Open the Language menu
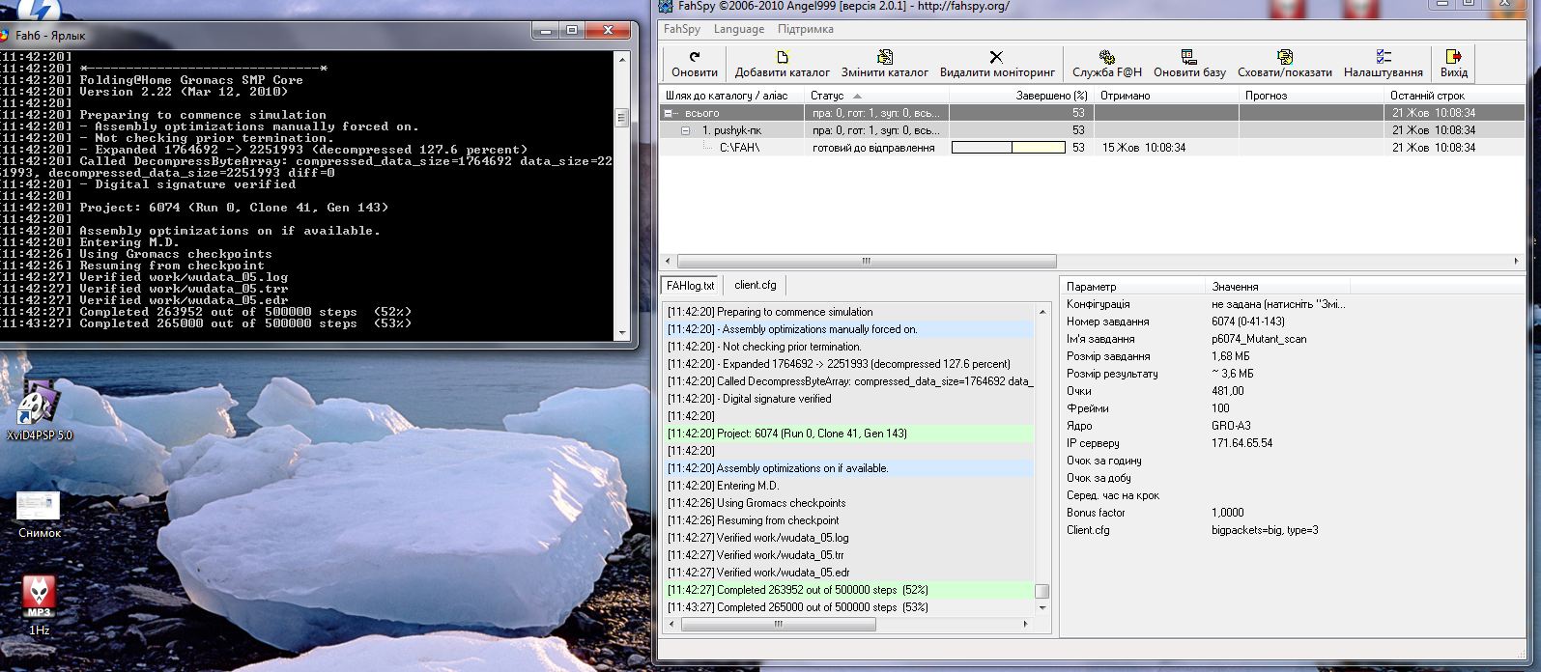The width and height of the screenshot is (1541, 672). [x=739, y=29]
